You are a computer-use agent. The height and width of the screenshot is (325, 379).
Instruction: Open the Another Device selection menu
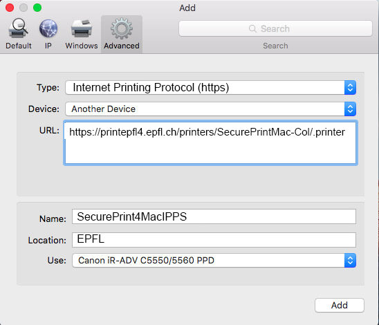point(210,109)
